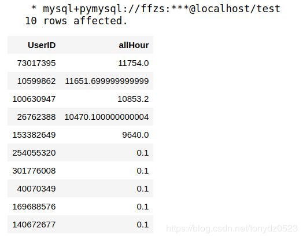Click the UserID column header

coord(42,45)
